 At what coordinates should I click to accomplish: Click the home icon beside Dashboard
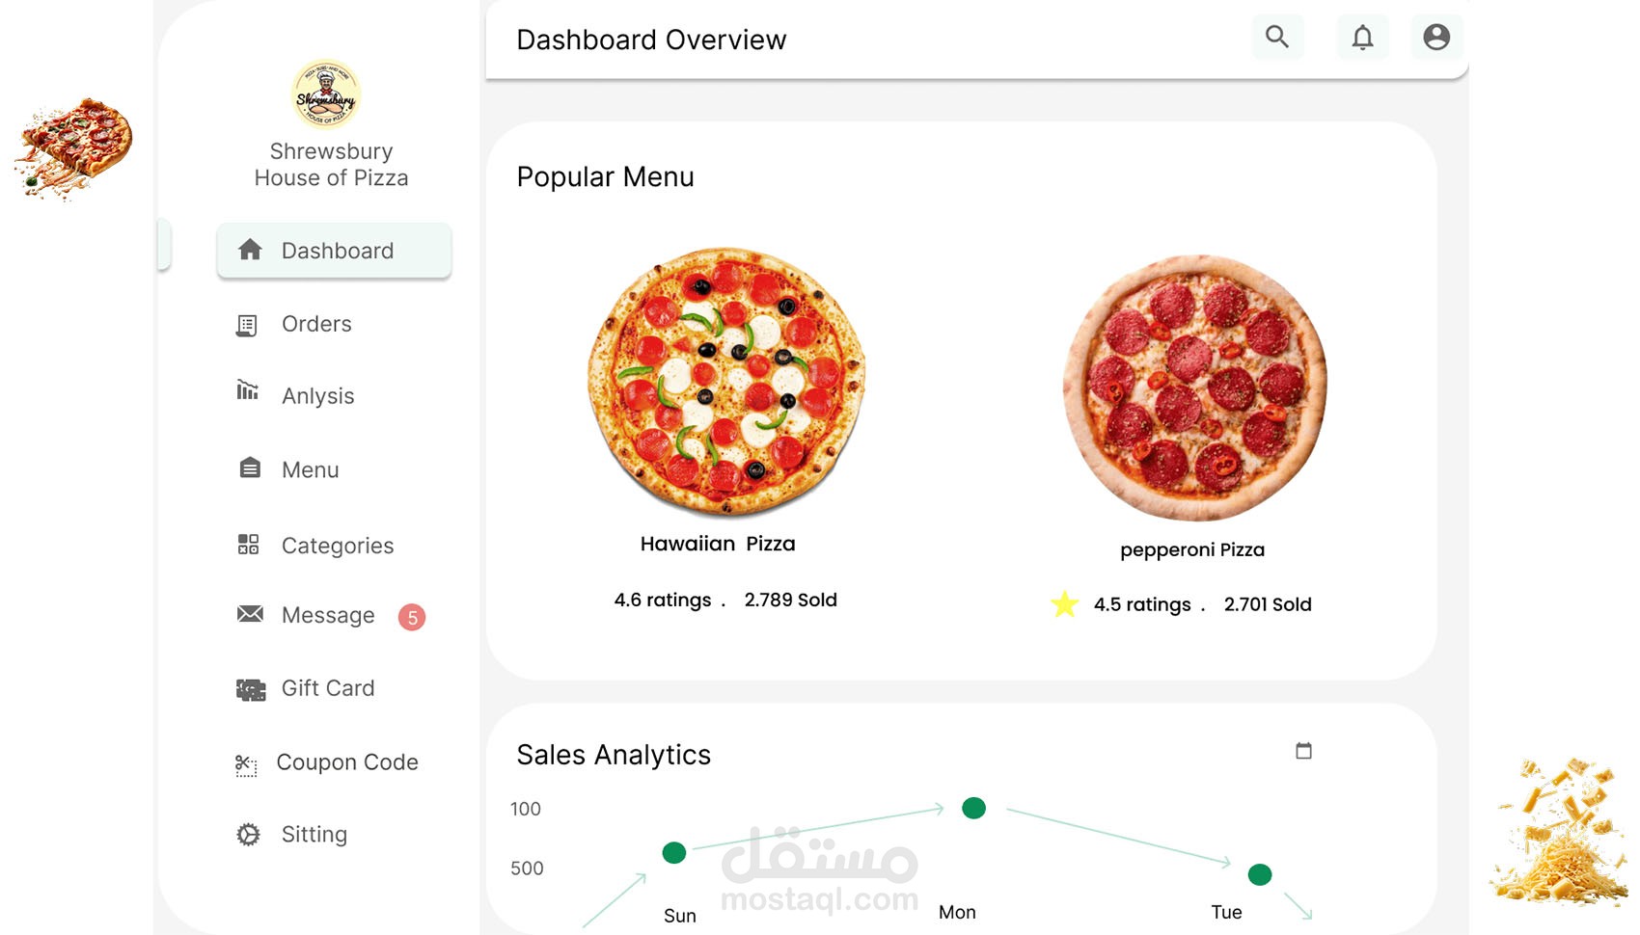pyautogui.click(x=250, y=250)
